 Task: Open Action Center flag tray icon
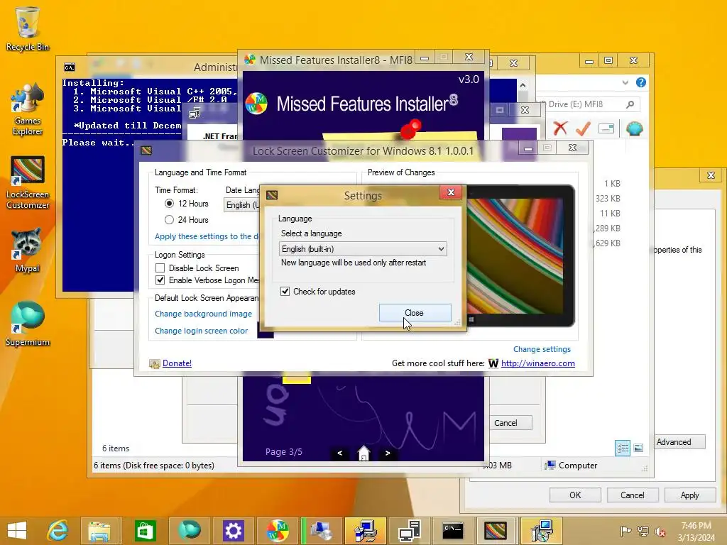click(x=625, y=532)
